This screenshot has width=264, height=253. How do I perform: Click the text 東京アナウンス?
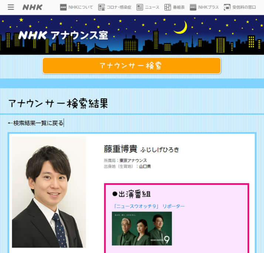click(133, 161)
